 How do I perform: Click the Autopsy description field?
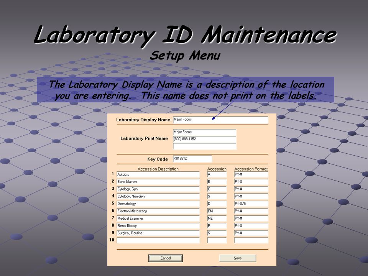pos(158,175)
